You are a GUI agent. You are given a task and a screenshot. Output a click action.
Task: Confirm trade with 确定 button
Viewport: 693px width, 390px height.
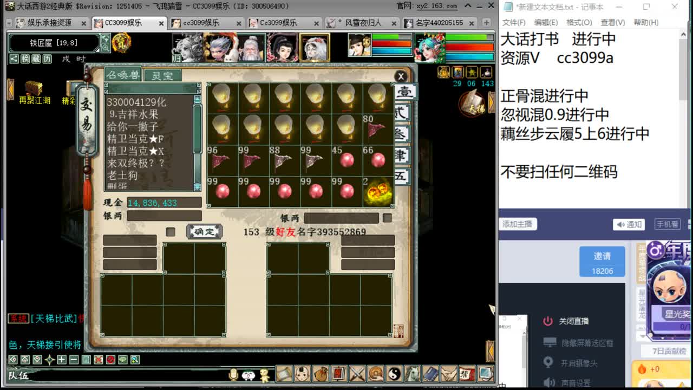click(205, 232)
